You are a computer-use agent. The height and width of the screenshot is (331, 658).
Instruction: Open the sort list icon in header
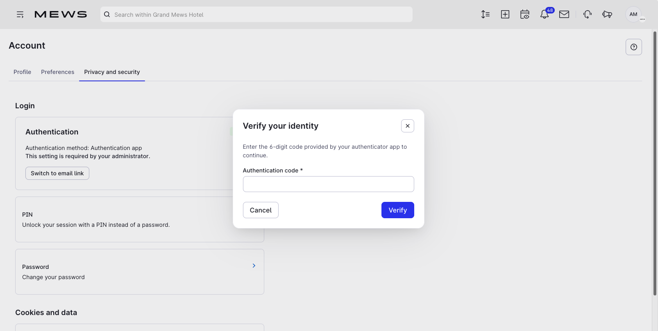click(x=486, y=15)
